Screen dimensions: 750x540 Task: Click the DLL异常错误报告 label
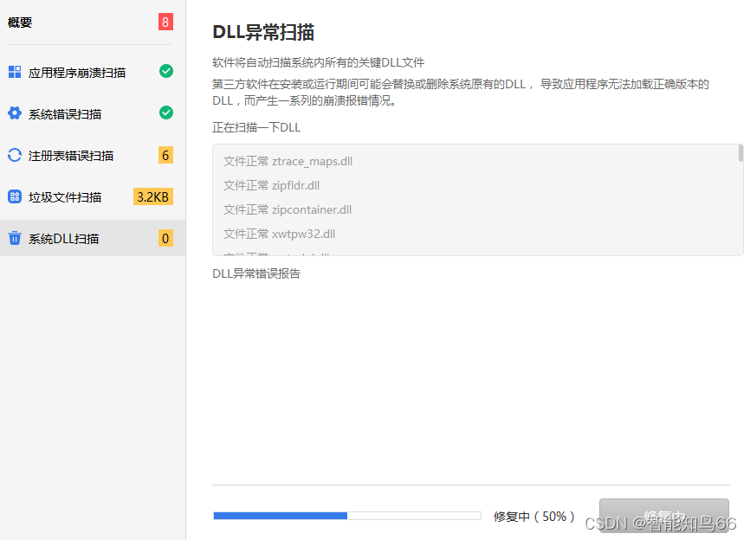(256, 273)
